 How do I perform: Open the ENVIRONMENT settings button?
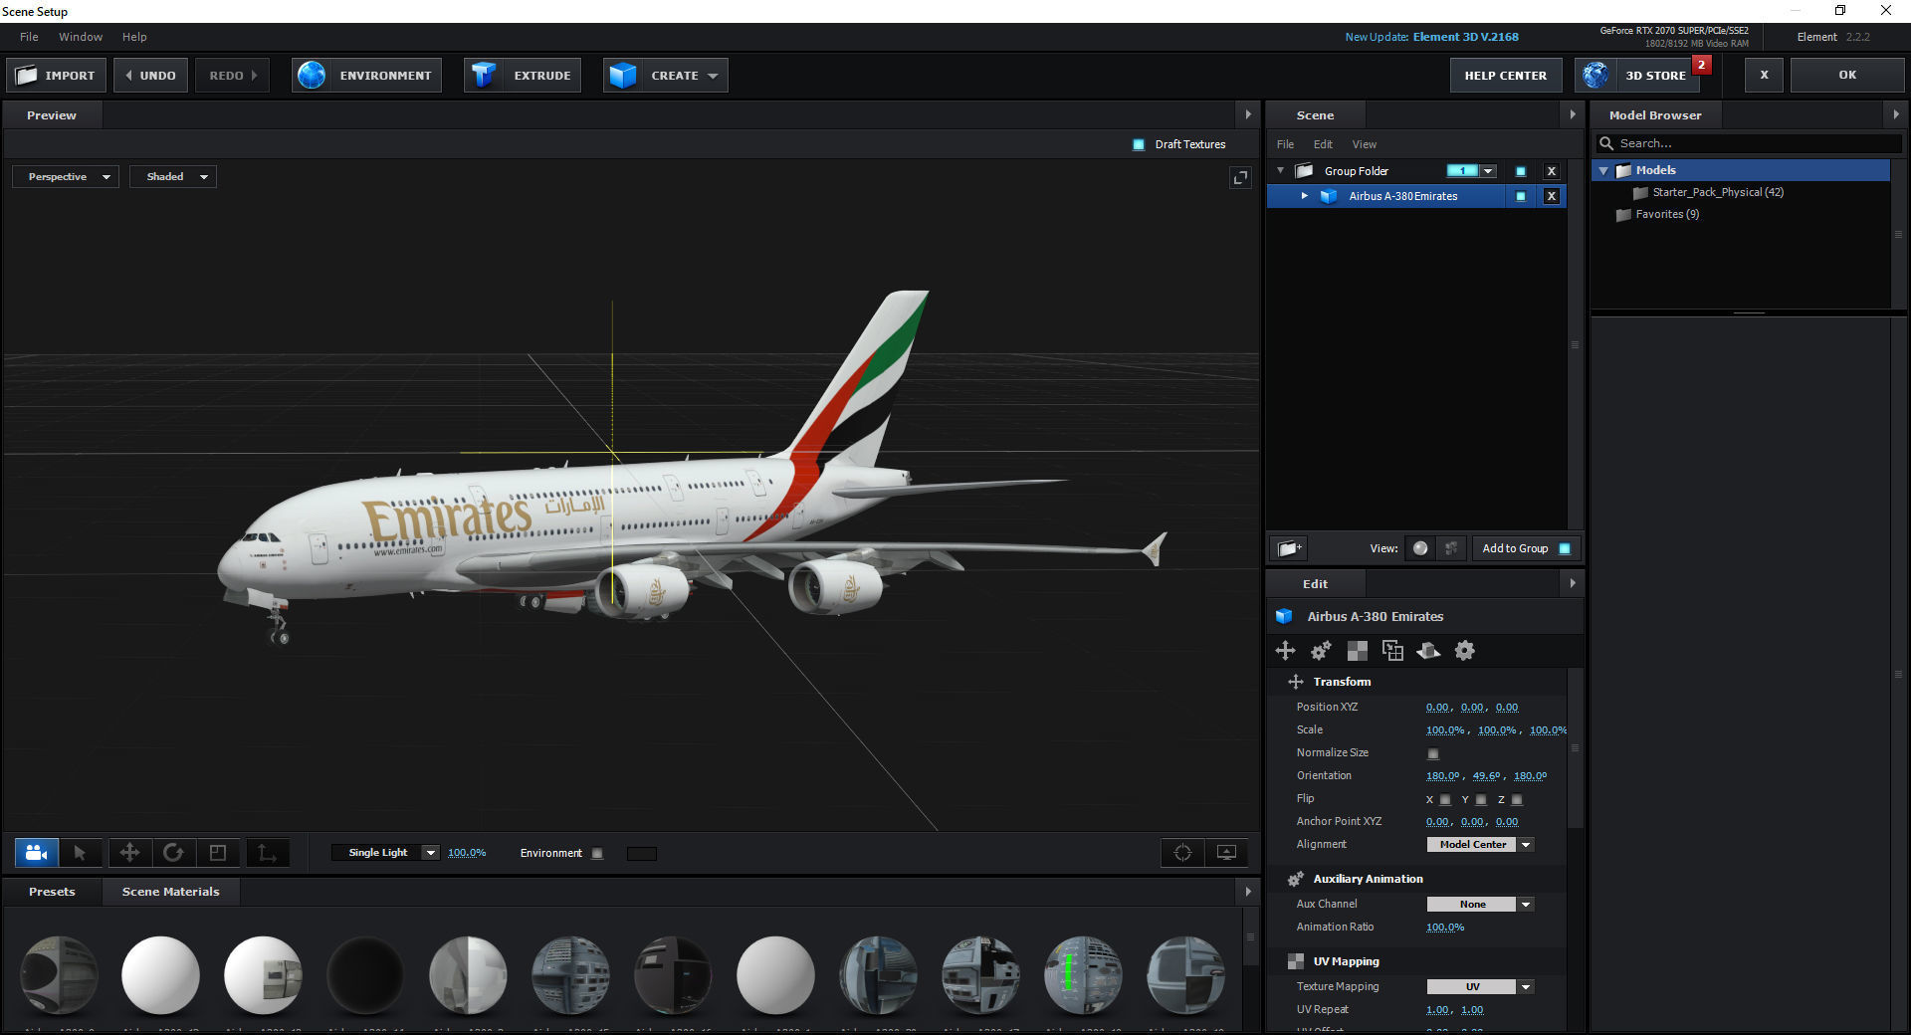[366, 76]
